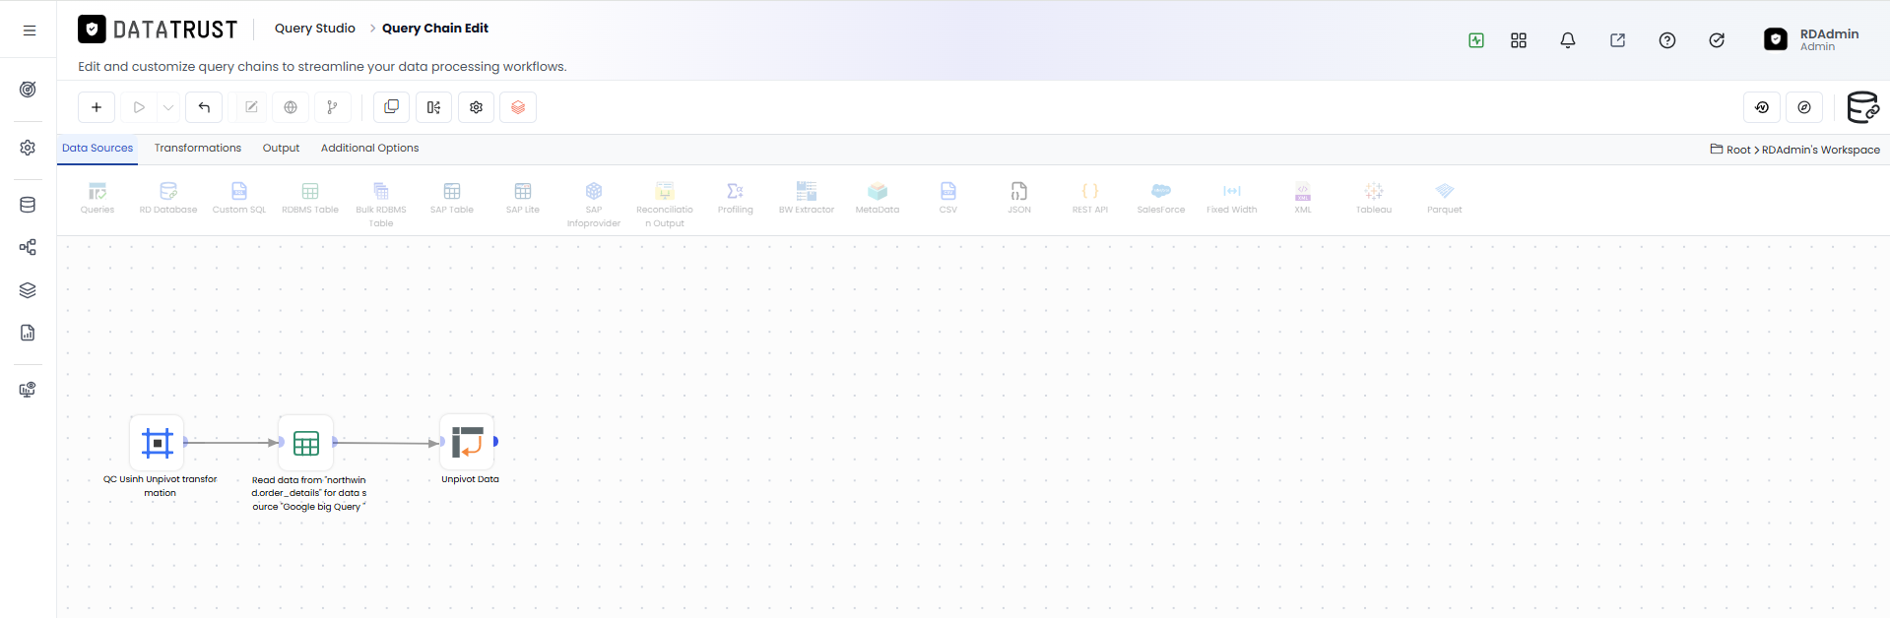
Task: Open the Output tab
Action: pyautogui.click(x=281, y=149)
